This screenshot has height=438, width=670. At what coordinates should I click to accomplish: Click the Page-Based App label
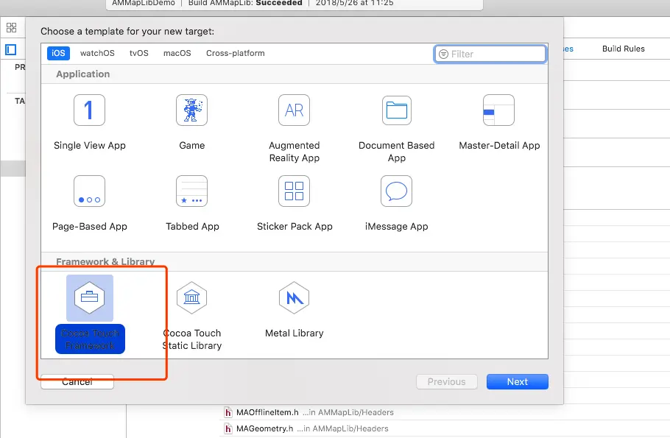click(90, 226)
